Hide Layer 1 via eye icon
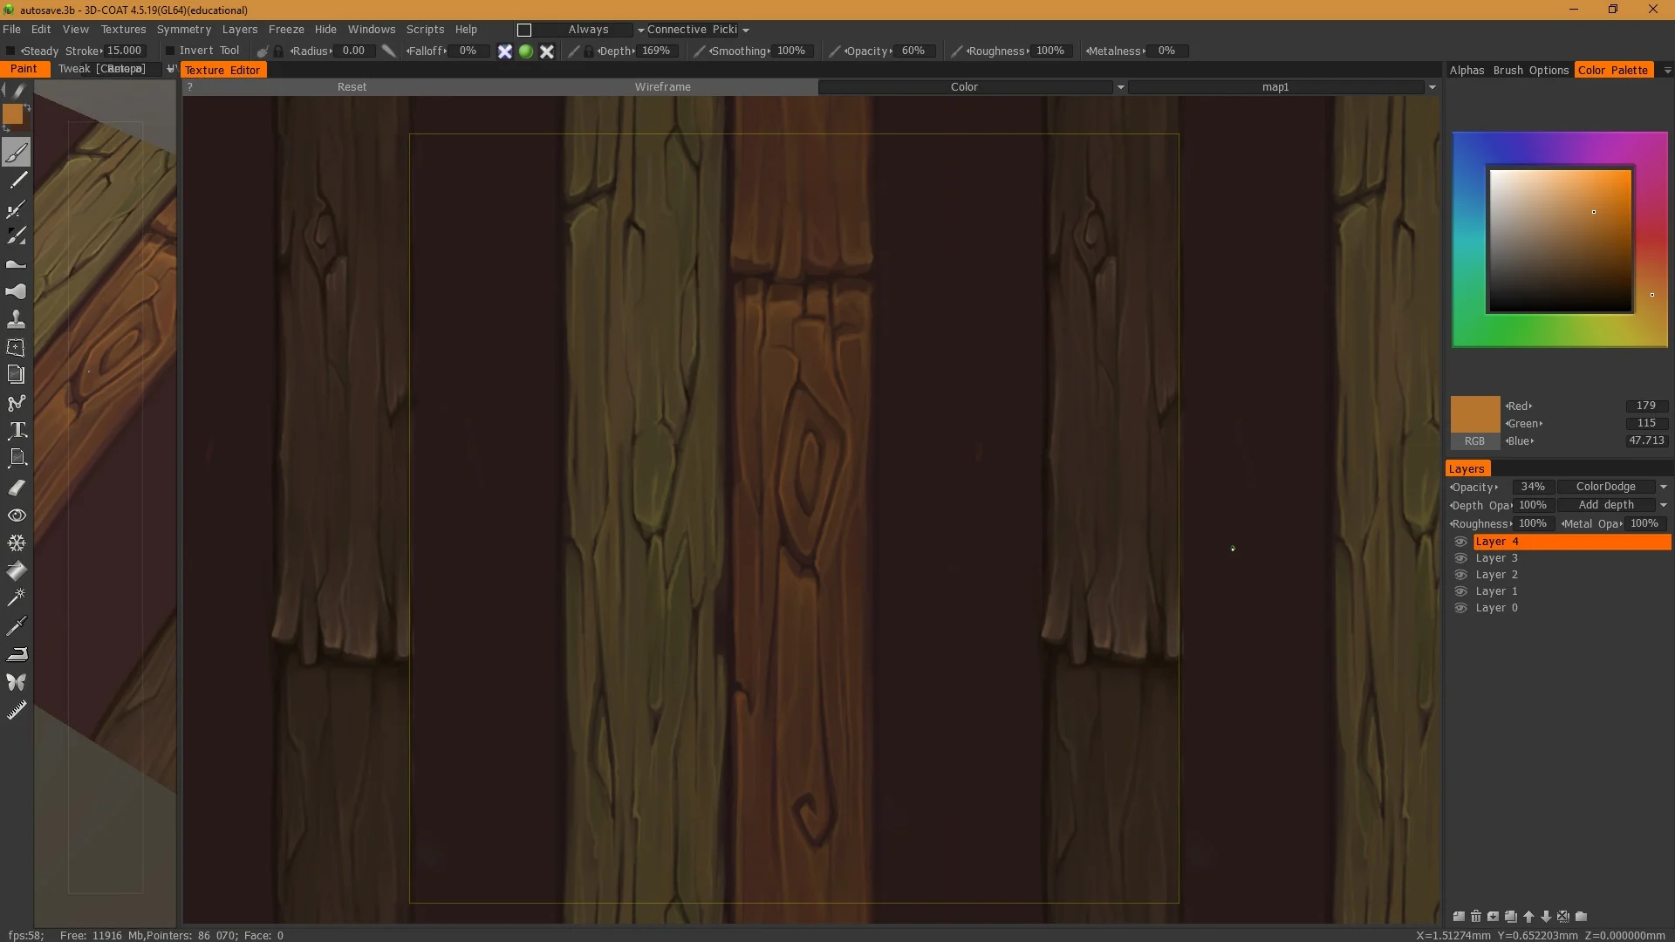Viewport: 1675px width, 942px height. pyautogui.click(x=1460, y=591)
